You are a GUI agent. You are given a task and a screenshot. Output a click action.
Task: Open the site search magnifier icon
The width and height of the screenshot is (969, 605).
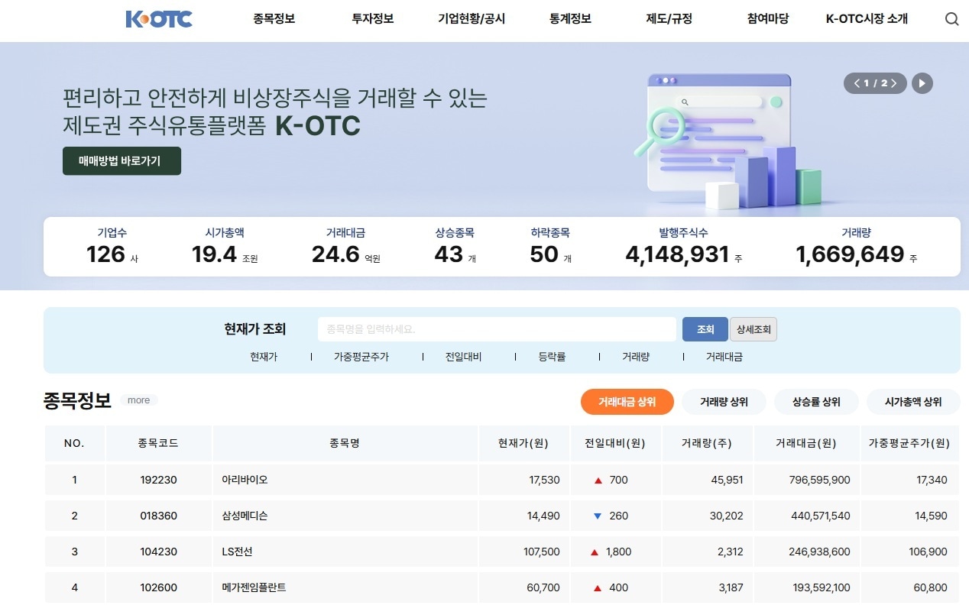pos(951,18)
